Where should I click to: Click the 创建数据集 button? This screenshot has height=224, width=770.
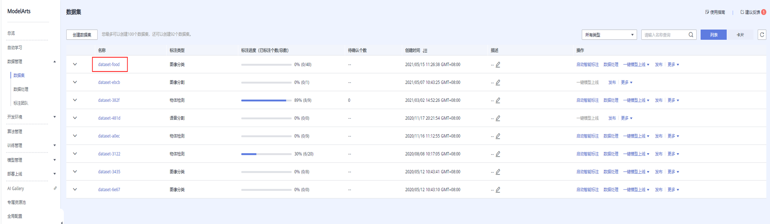[82, 35]
